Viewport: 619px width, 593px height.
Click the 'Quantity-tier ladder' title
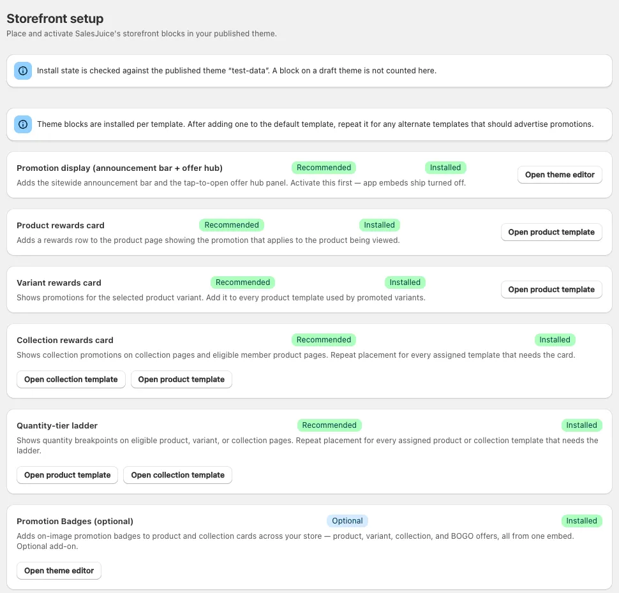(x=57, y=426)
